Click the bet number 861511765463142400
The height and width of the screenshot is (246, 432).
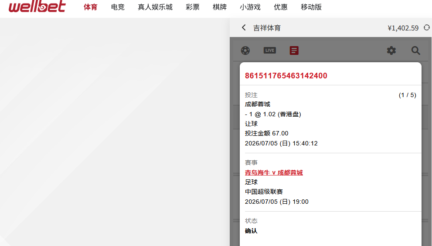click(286, 76)
